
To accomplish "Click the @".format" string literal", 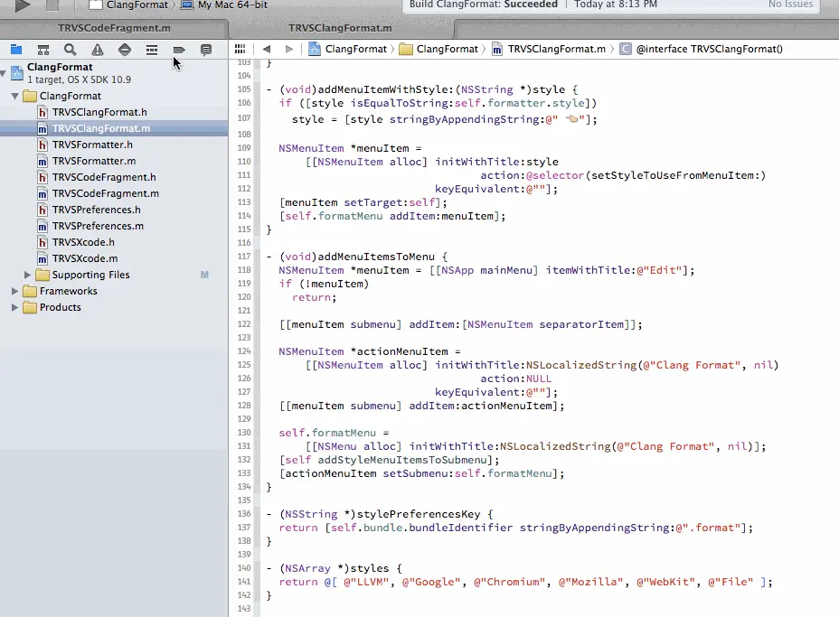I will [x=709, y=528].
